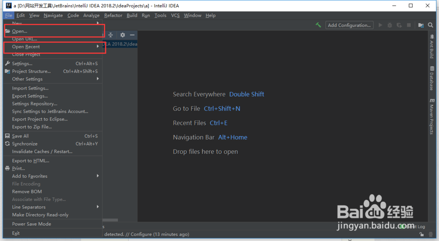Select Export Settings... menu entry
This screenshot has height=241, width=439.
click(53, 96)
